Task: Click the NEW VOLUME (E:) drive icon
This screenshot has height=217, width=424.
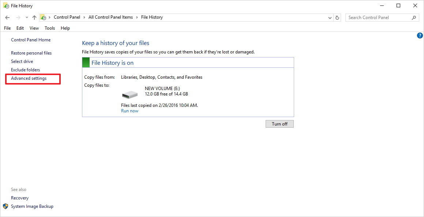Action: tap(130, 94)
